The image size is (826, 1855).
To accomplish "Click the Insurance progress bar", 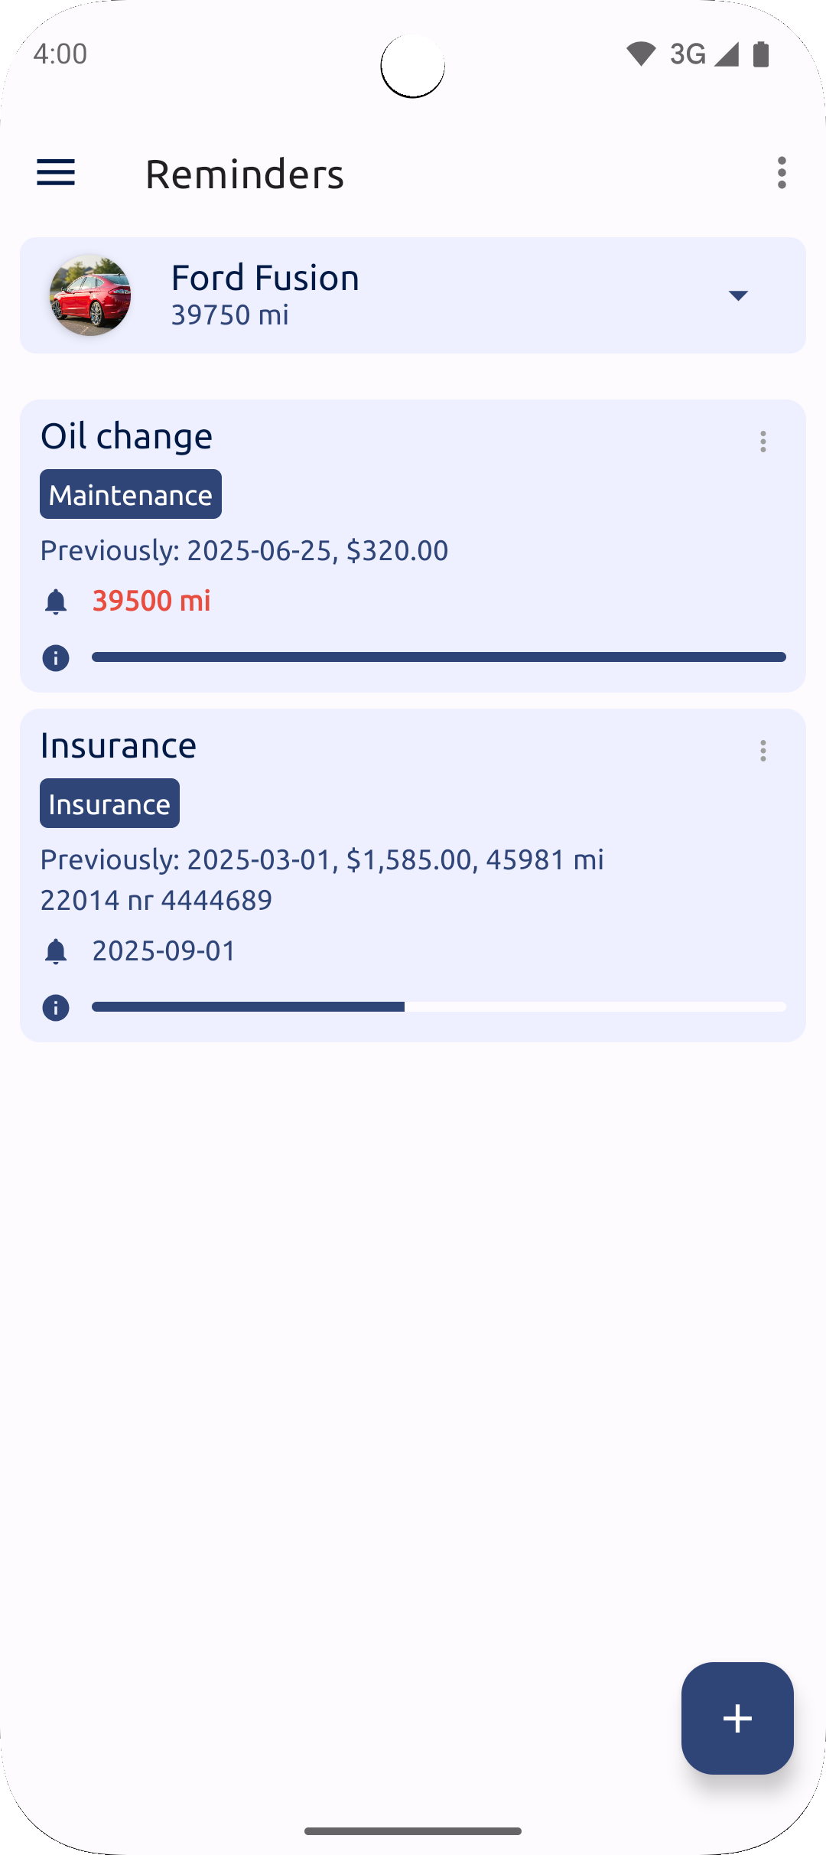I will click(439, 1007).
